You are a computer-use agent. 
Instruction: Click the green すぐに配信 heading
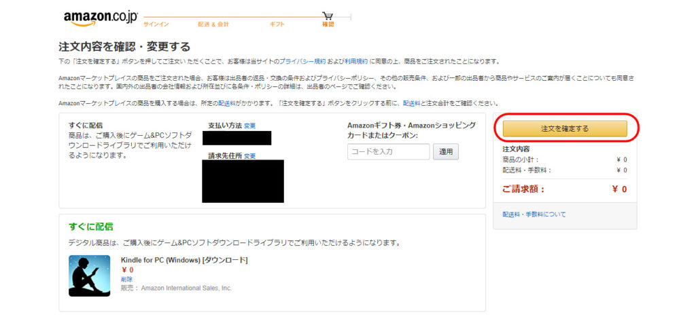coord(90,227)
